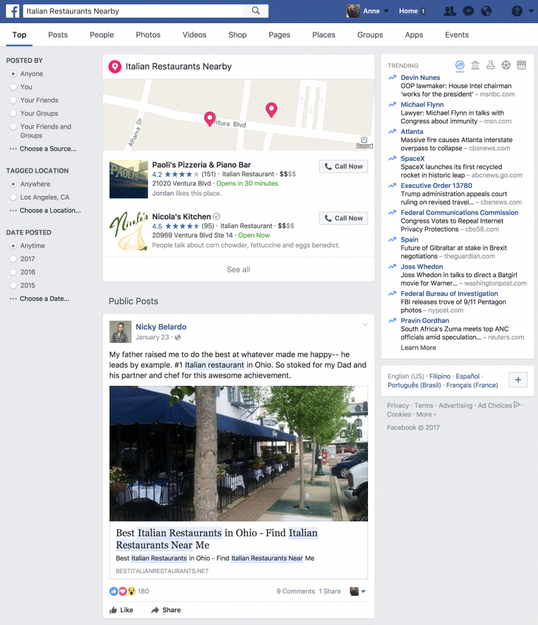This screenshot has width=538, height=625.
Task: Switch to the Photos tab
Action: pyautogui.click(x=148, y=35)
